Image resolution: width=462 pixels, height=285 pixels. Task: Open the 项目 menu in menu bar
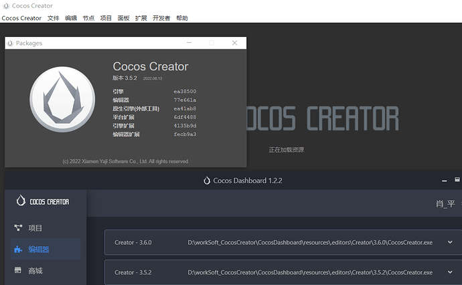pyautogui.click(x=106, y=18)
